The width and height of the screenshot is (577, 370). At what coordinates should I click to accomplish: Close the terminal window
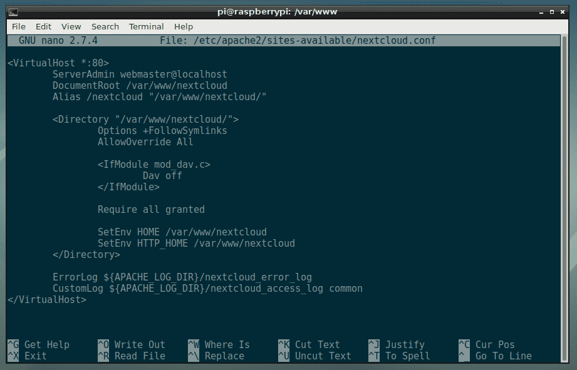563,12
